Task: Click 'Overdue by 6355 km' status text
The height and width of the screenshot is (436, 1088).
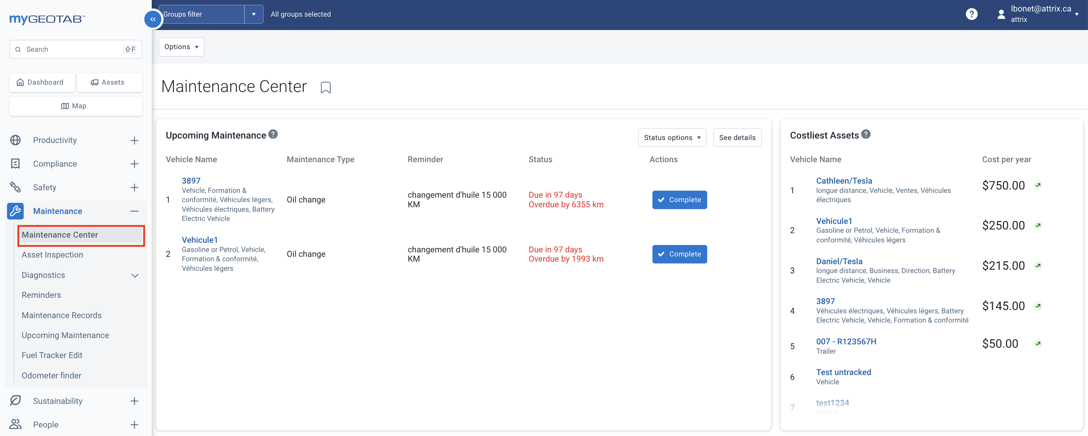Action: [x=565, y=204]
